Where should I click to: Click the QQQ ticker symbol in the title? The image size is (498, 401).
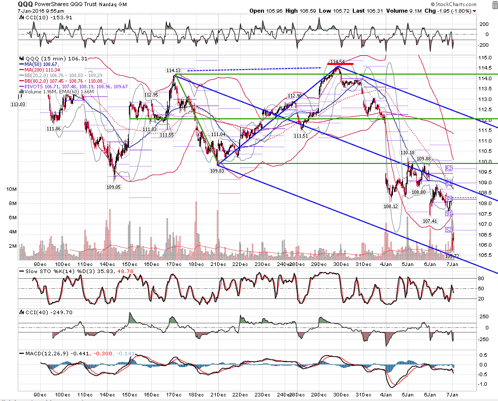point(25,4)
